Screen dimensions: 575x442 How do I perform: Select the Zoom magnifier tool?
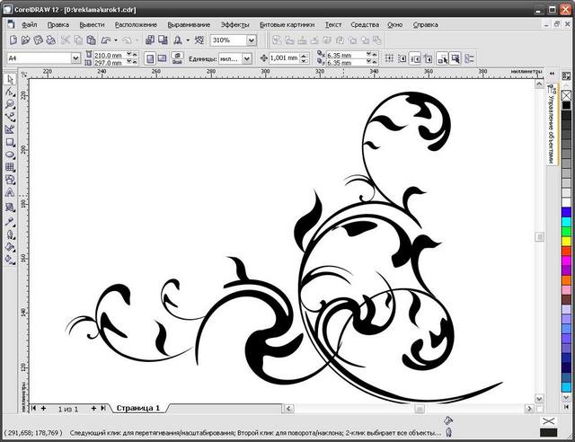pyautogui.click(x=10, y=104)
